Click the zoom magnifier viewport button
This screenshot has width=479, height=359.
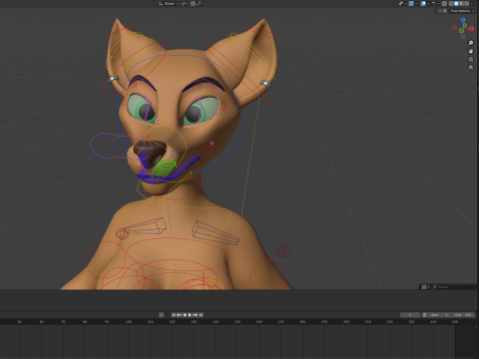[471, 43]
